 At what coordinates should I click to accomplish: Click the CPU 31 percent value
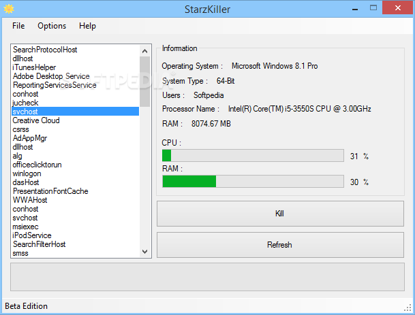(x=354, y=156)
